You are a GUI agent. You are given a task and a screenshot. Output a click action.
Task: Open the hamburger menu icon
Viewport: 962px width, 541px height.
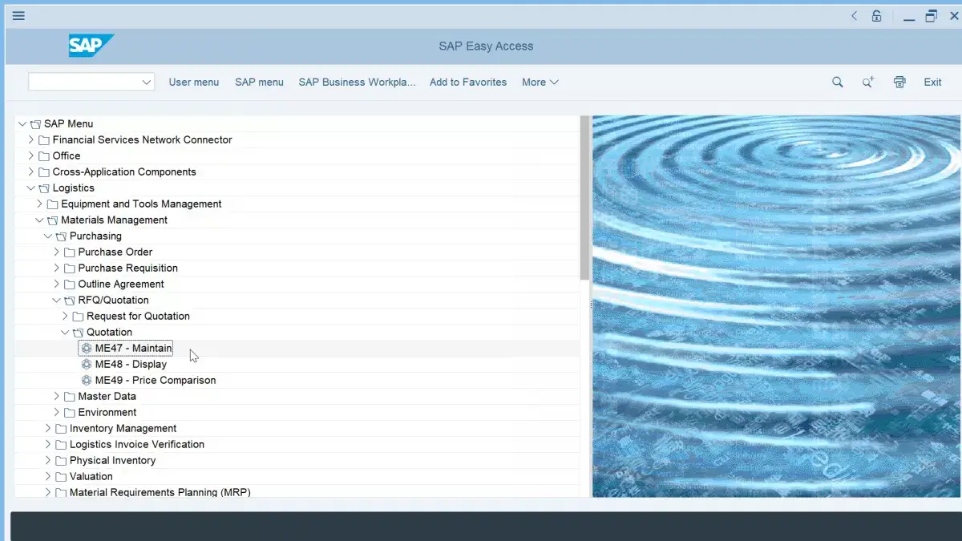(x=18, y=16)
